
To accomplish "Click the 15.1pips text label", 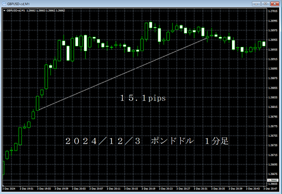I will [x=143, y=98].
